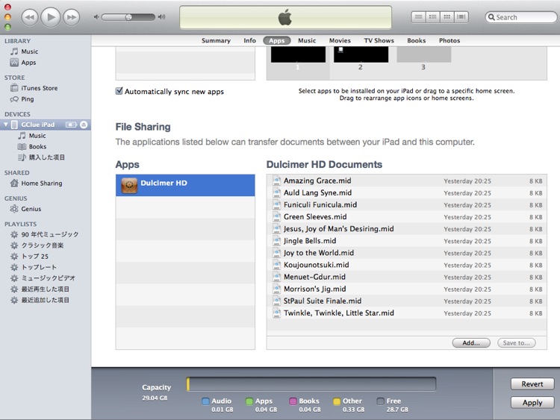
Task: Switch to album list view mode
Action: click(x=432, y=16)
